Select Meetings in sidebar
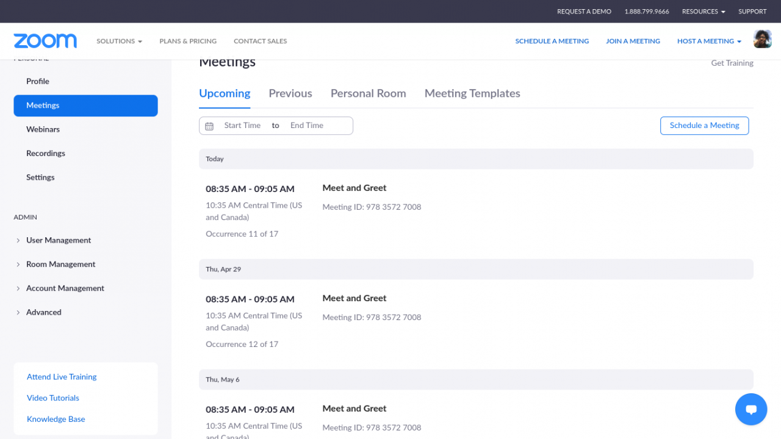Screen dimensions: 781x439 click(85, 105)
